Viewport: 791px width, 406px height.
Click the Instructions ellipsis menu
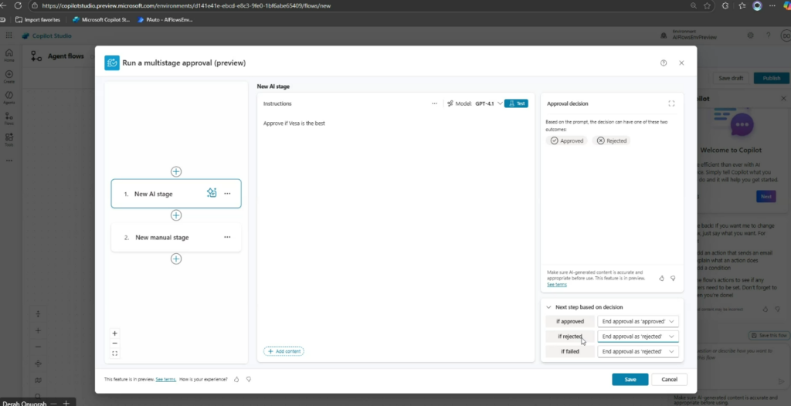[x=435, y=103]
